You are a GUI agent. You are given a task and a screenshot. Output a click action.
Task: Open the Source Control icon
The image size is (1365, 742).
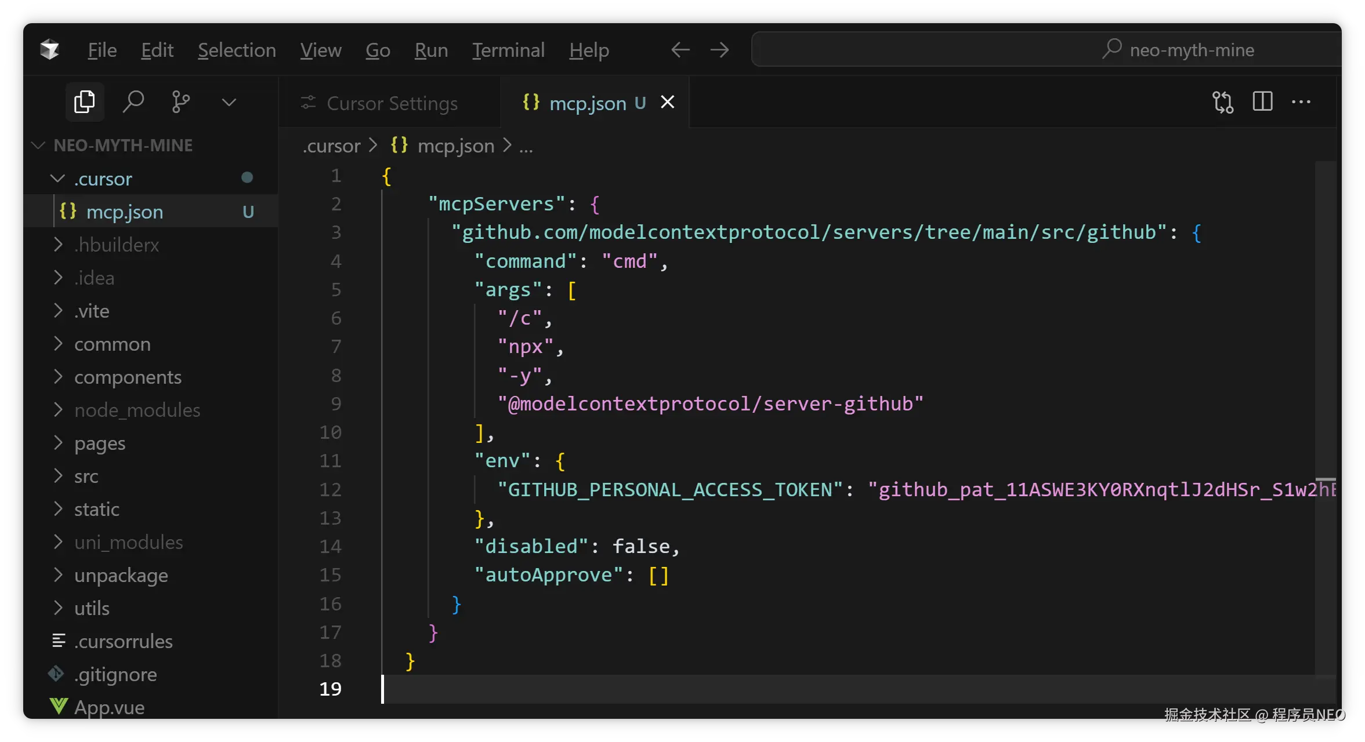(x=180, y=102)
